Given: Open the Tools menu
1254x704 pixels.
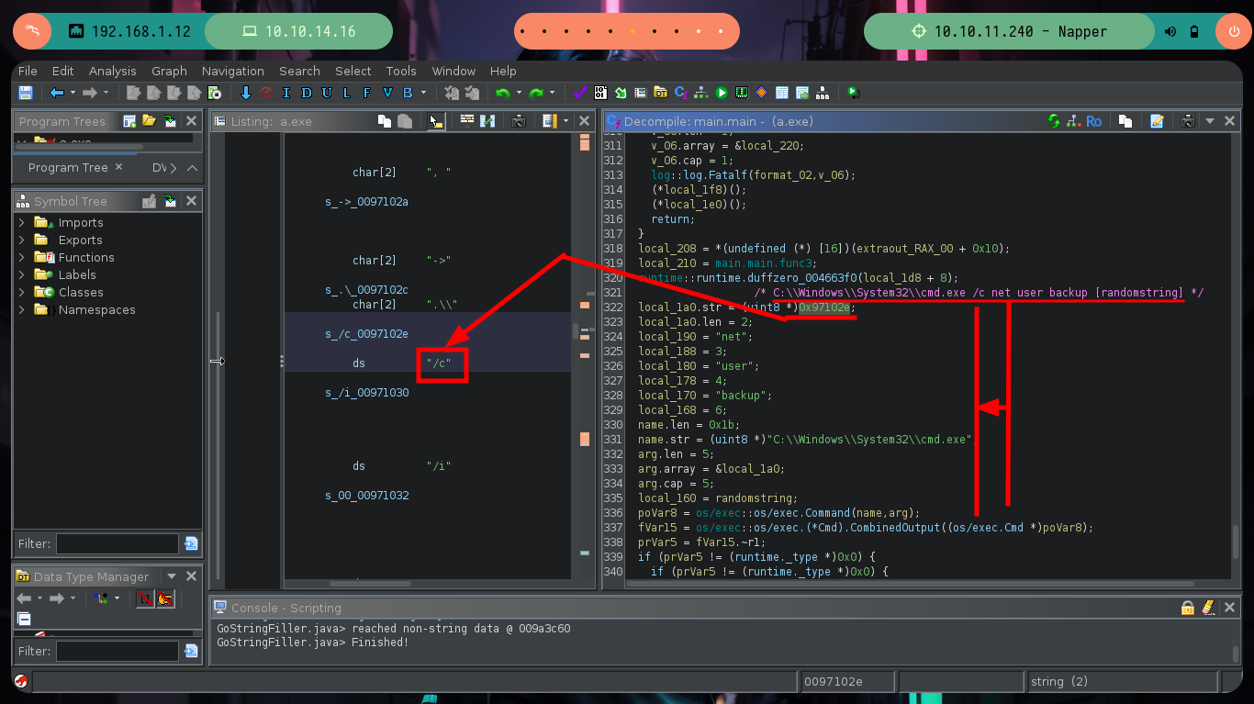Looking at the screenshot, I should pos(401,71).
